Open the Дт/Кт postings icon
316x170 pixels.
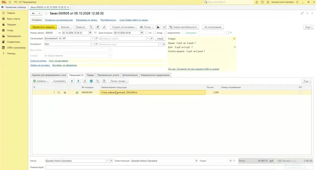(x=91, y=27)
